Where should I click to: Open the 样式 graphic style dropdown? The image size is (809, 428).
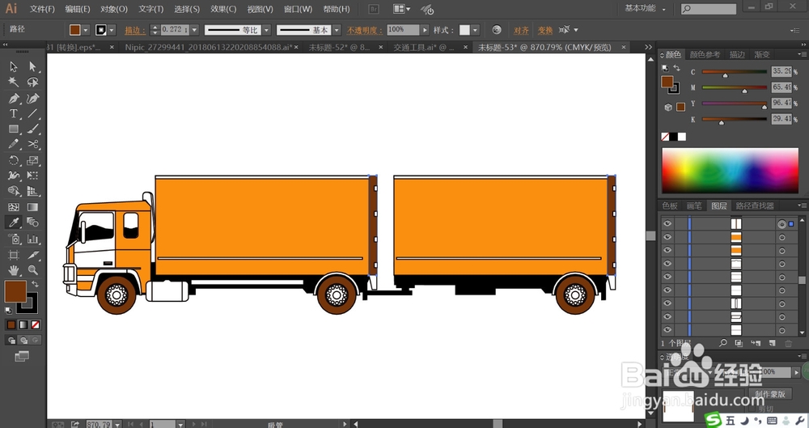(x=475, y=30)
